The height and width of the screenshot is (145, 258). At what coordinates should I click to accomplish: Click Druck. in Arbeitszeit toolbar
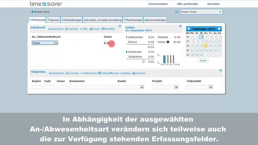coord(95,29)
